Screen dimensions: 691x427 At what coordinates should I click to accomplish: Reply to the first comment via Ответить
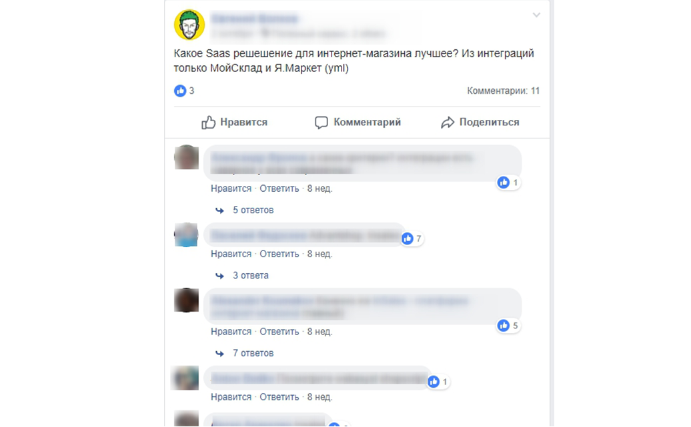(279, 189)
